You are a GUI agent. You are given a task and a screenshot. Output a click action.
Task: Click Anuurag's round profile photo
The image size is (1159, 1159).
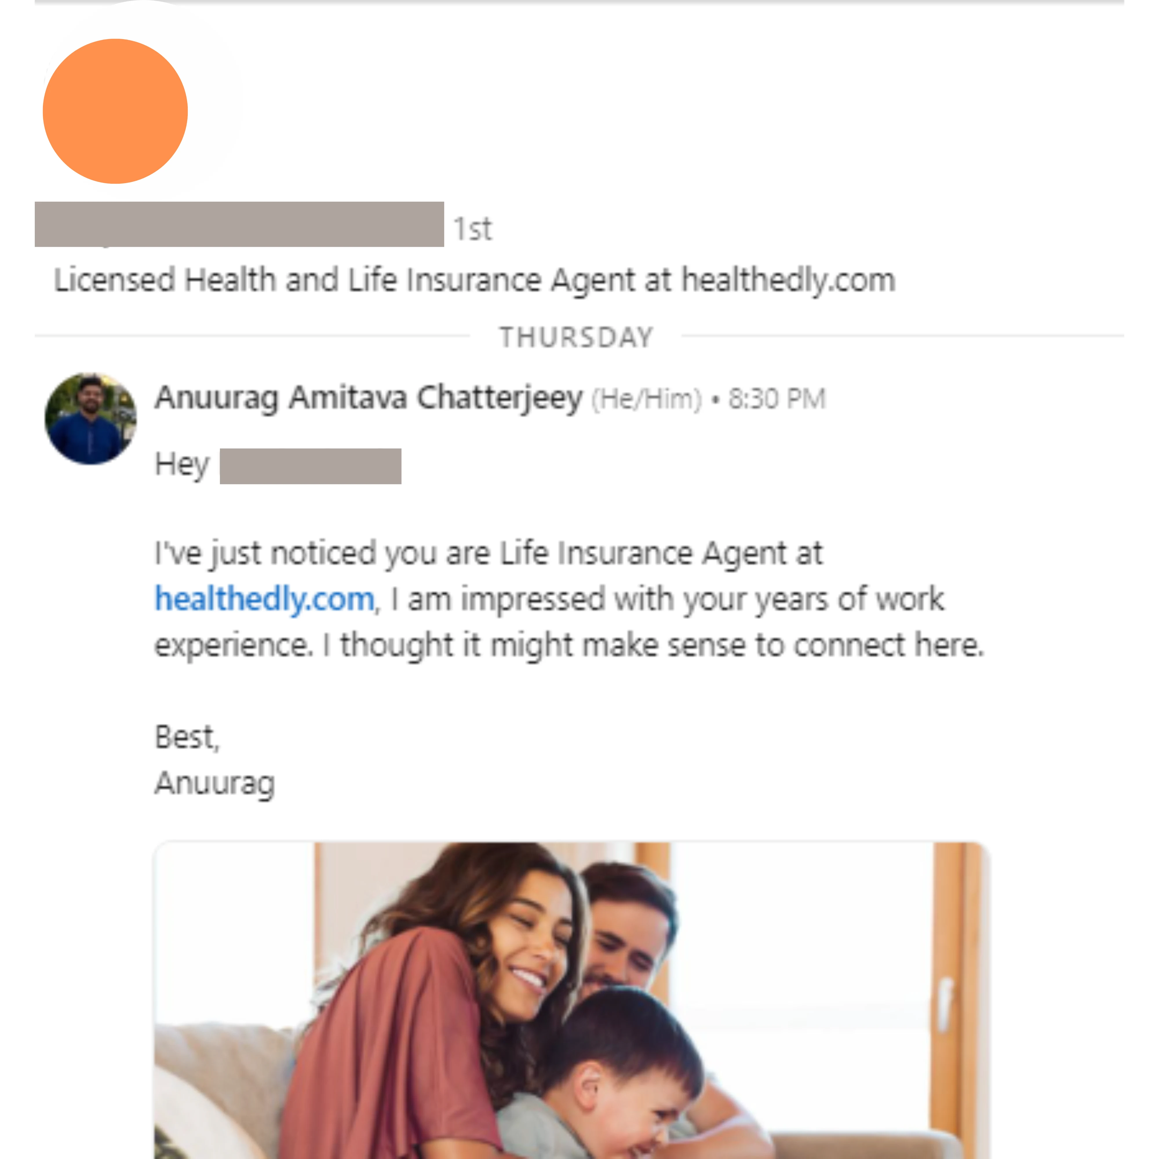91,418
